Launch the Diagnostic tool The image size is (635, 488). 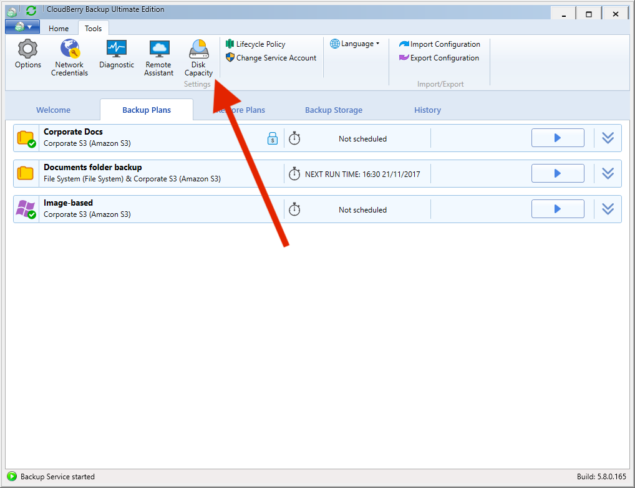point(117,54)
